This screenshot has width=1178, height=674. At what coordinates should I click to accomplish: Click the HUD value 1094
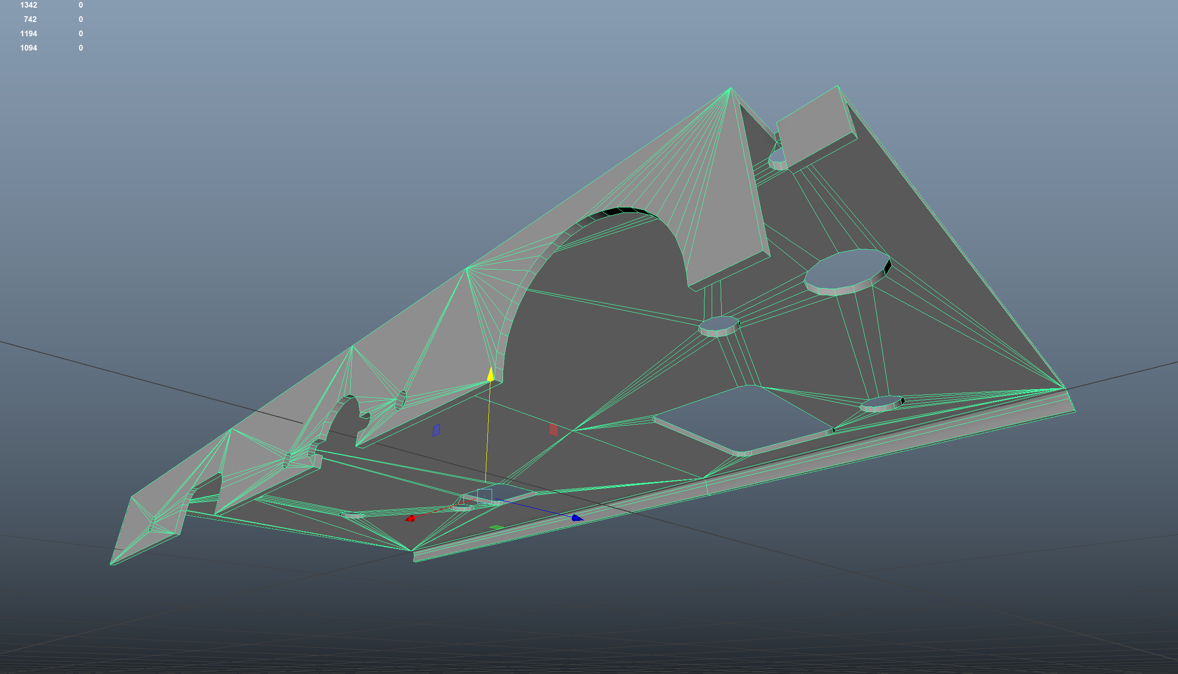(x=29, y=48)
